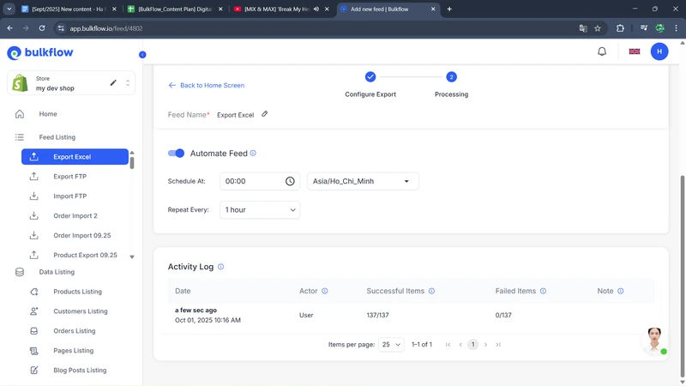686x386 pixels.
Task: Click the Schedule At time input field
Action: coord(249,181)
